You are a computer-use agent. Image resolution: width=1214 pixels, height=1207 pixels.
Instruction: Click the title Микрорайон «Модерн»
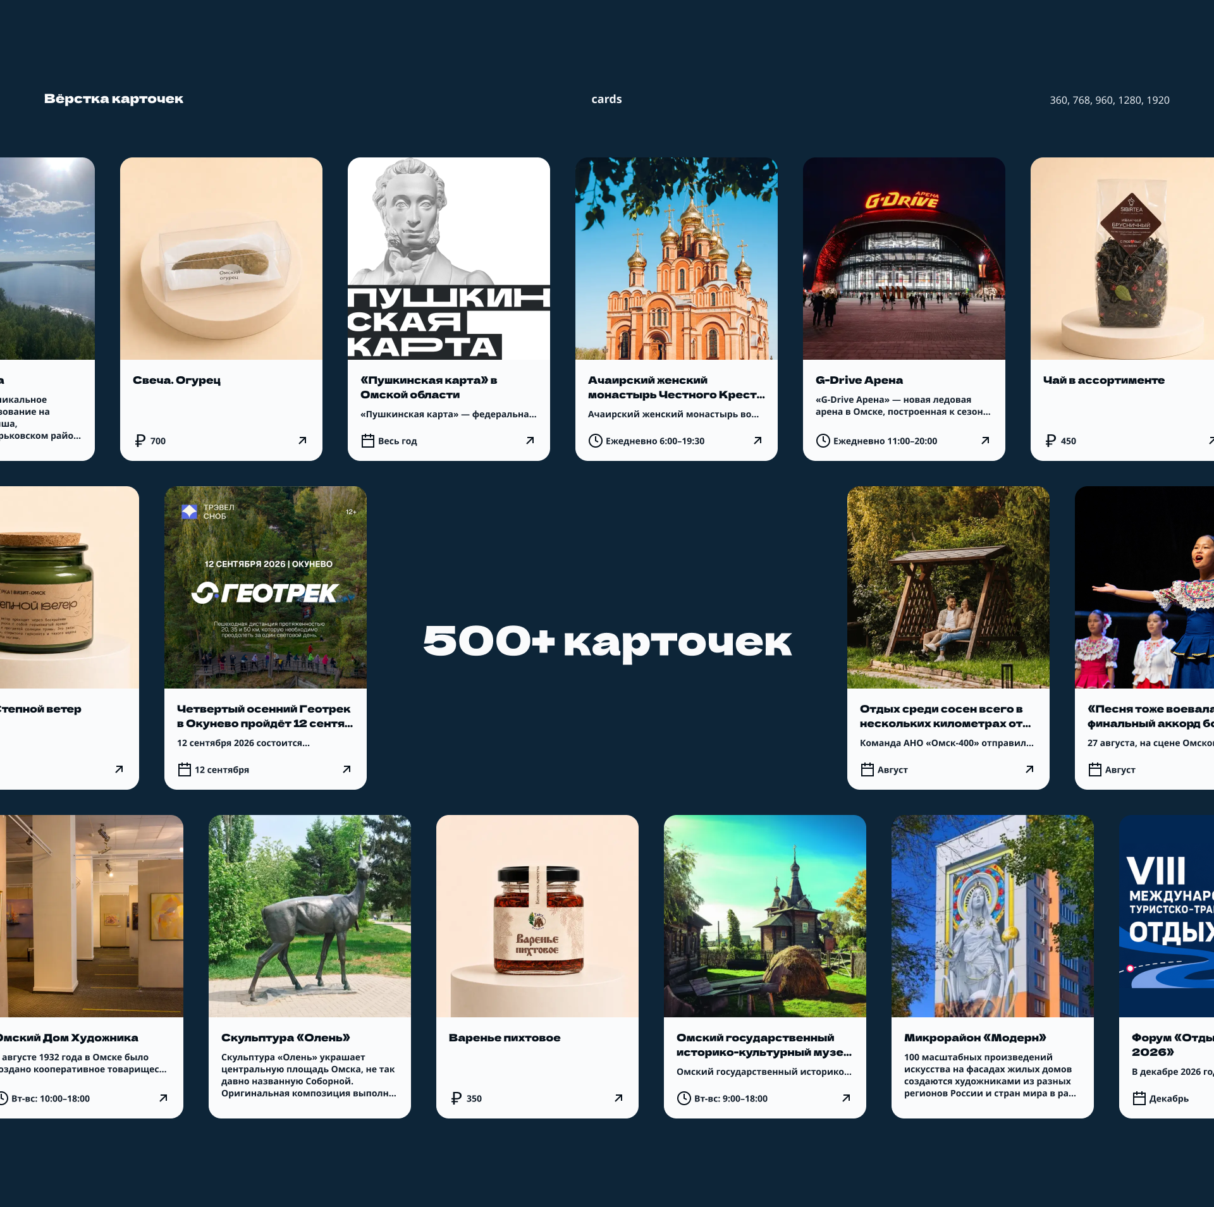pos(975,1038)
